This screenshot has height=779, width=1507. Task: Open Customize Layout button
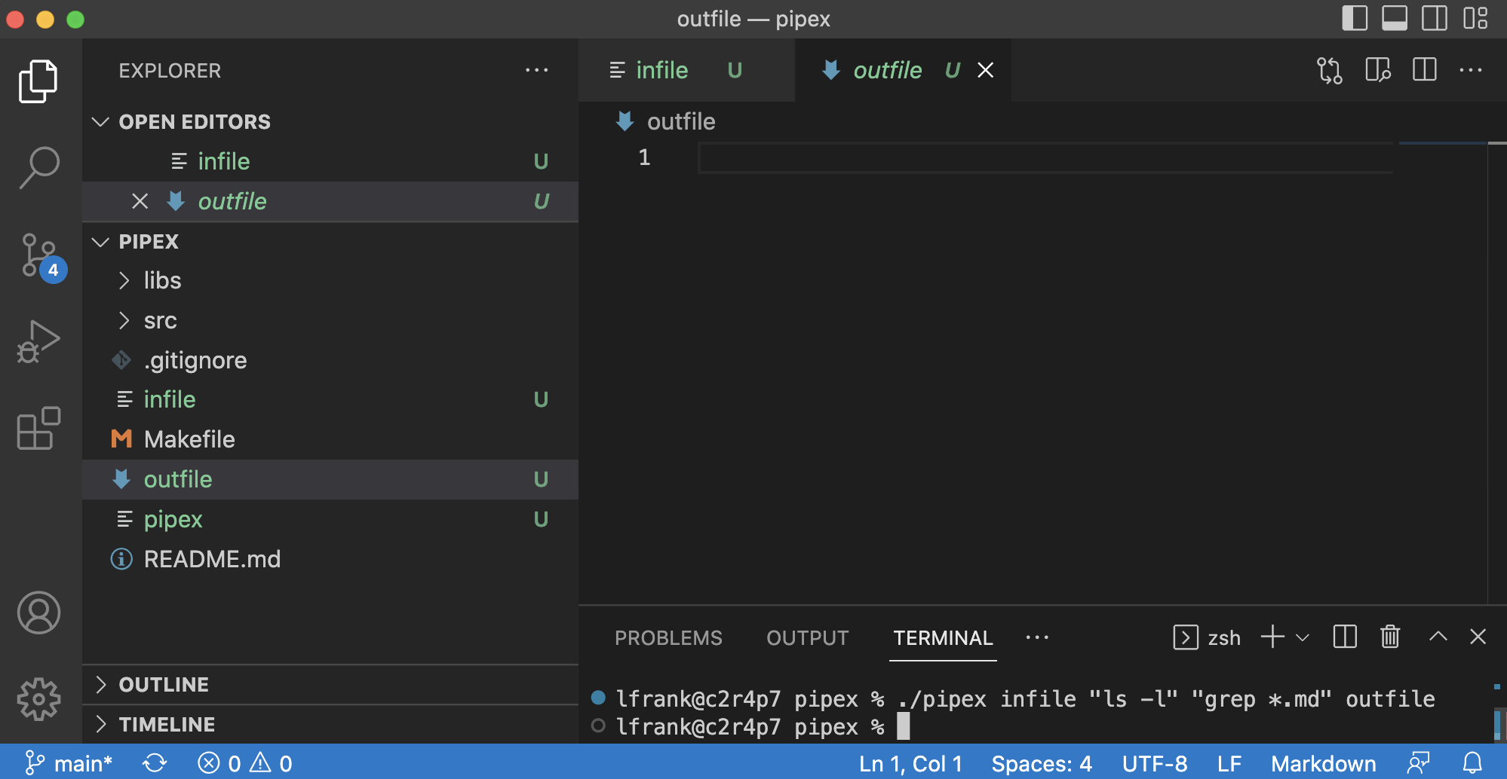(1475, 18)
